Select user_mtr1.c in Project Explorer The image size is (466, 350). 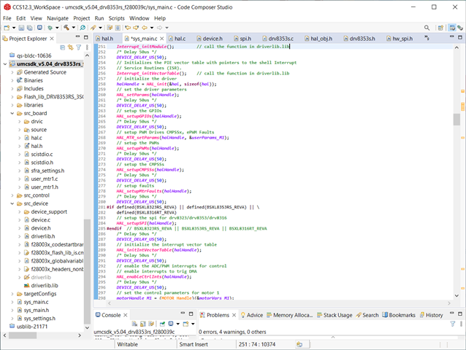(45, 179)
